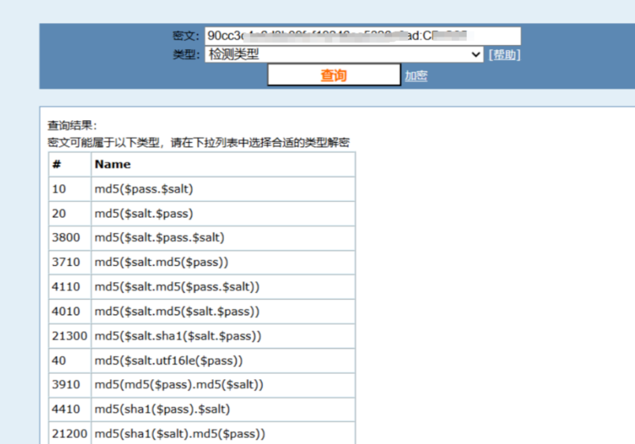The image size is (635, 444).
Task: Open the [帮助] help link
Action: [504, 55]
